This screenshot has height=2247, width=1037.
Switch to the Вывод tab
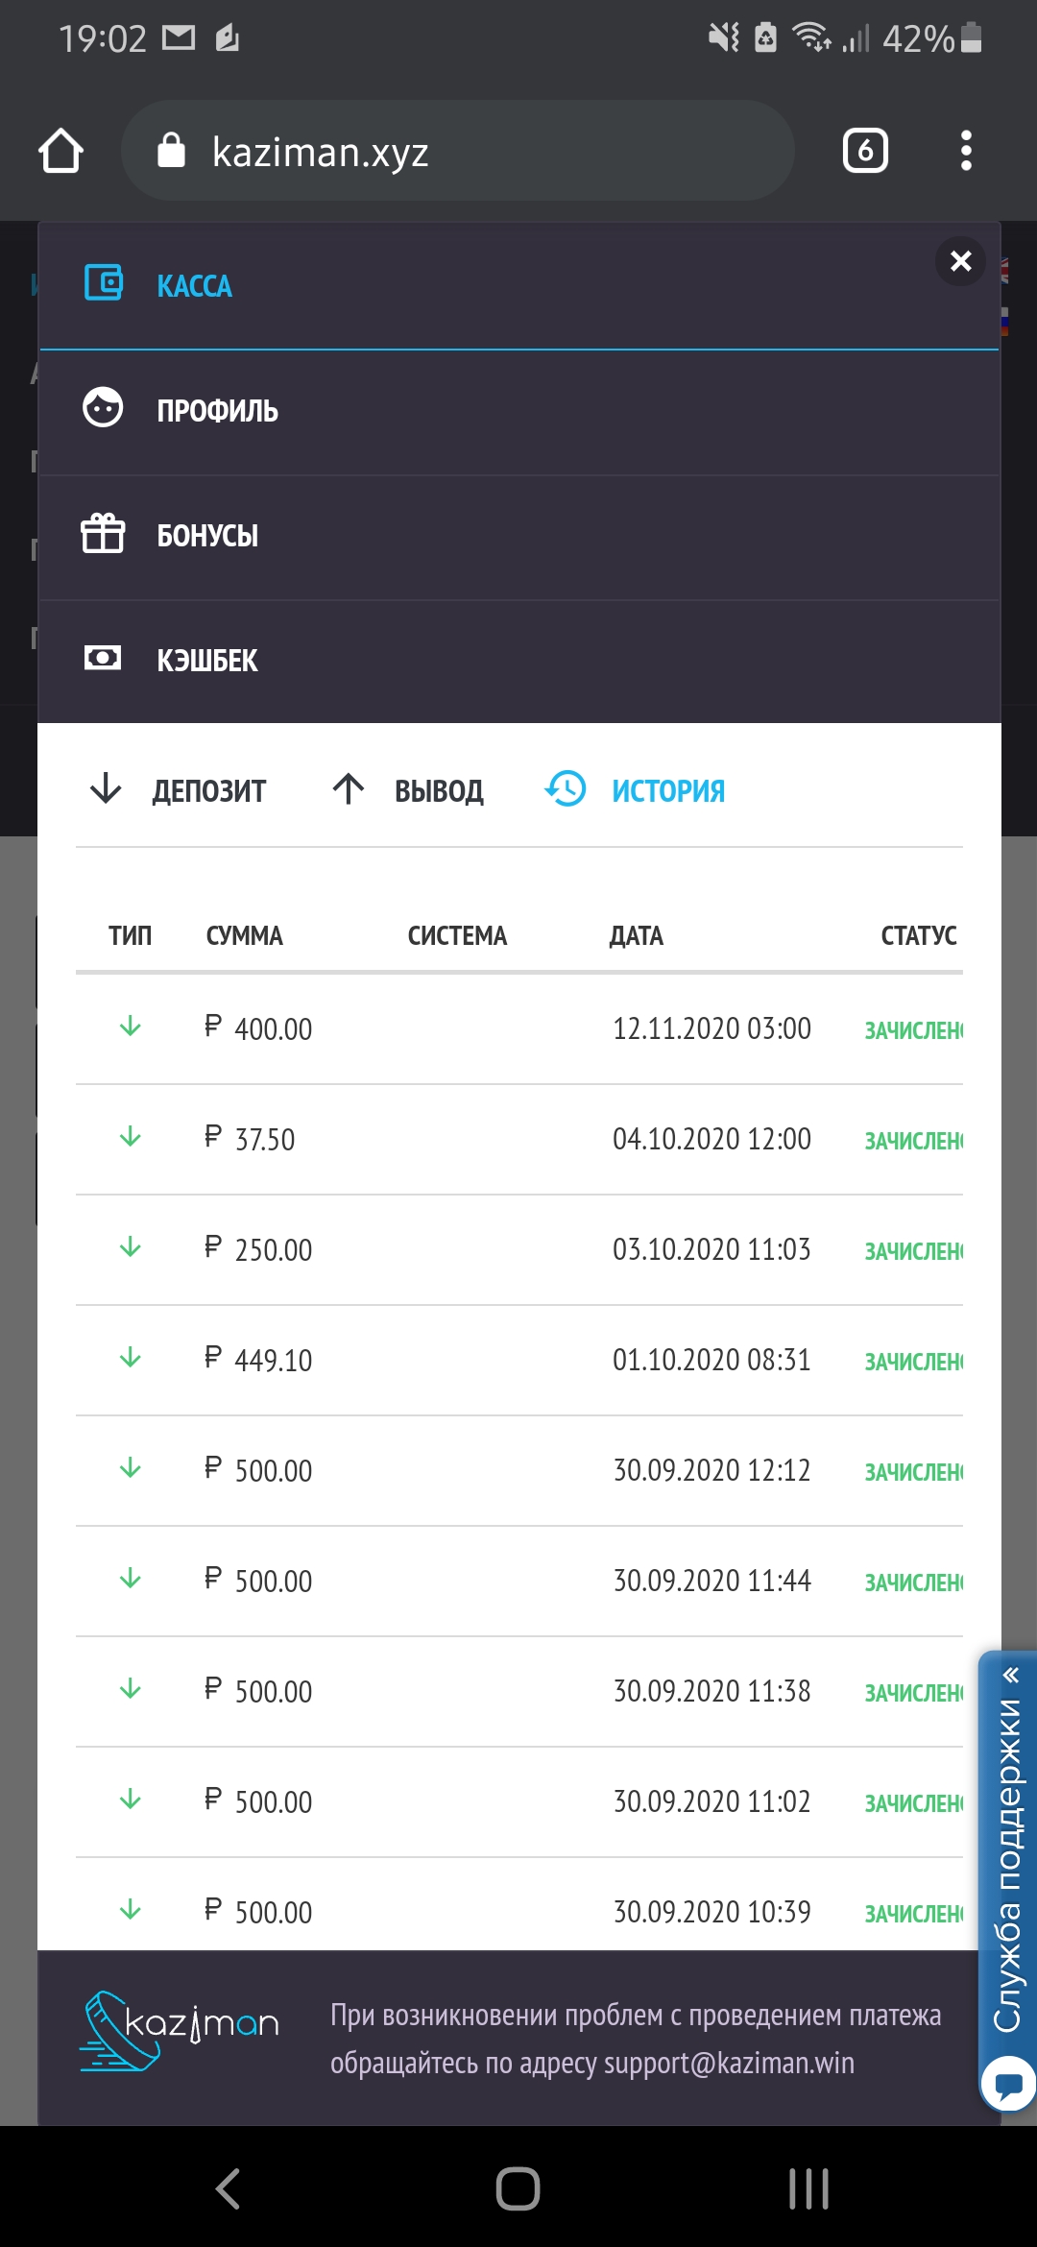tap(409, 790)
